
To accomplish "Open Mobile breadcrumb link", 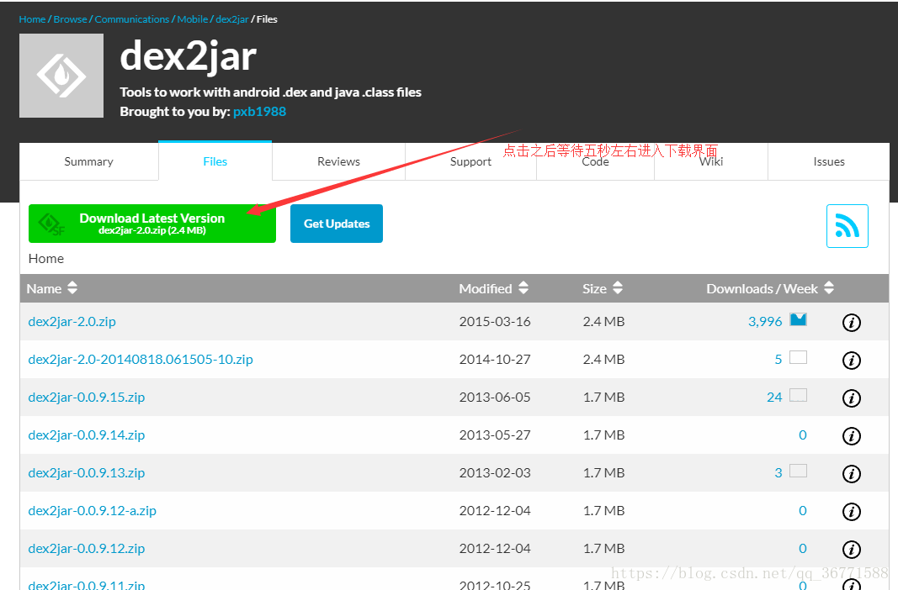I will tap(193, 19).
